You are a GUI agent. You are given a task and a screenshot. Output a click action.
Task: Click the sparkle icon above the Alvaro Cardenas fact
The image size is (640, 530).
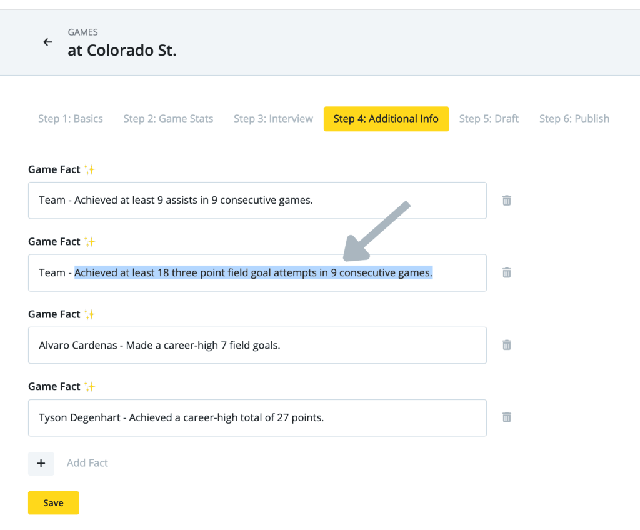coord(90,314)
